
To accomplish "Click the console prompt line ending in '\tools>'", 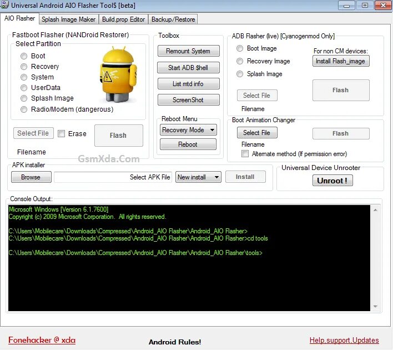I will [x=135, y=253].
